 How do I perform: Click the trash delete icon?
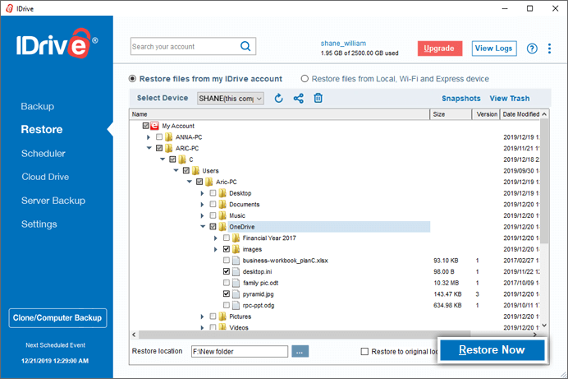(x=318, y=98)
